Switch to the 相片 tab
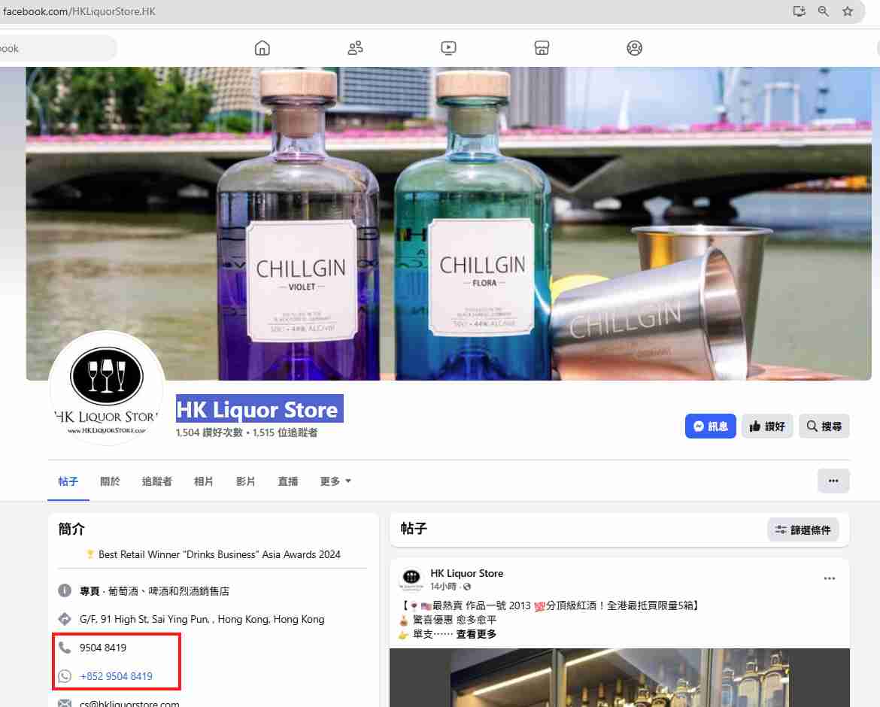This screenshot has height=707, width=880. point(203,481)
